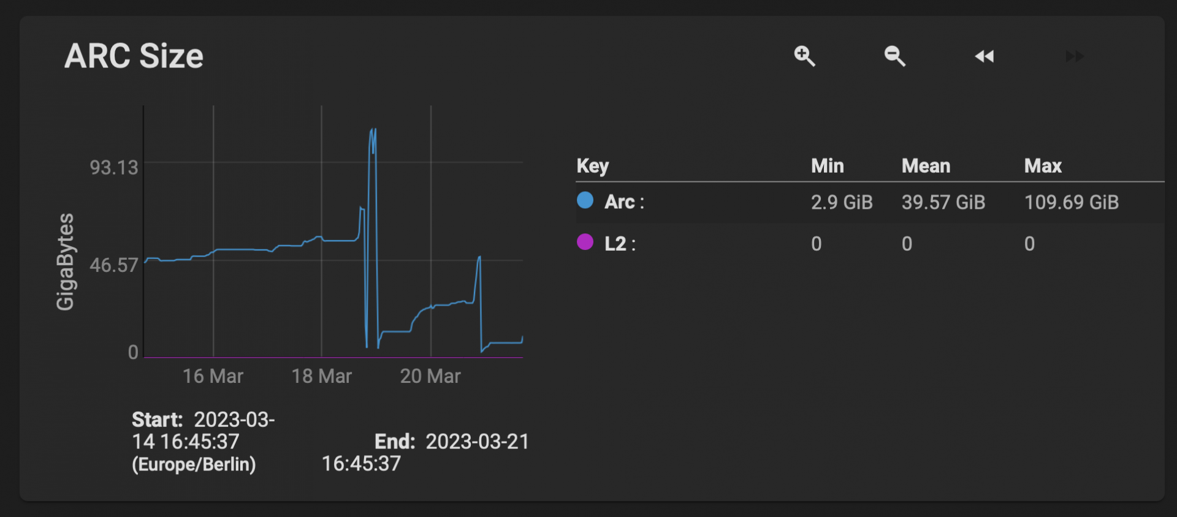1177x517 pixels.
Task: Click the 20 Mar x-axis label
Action: point(430,376)
